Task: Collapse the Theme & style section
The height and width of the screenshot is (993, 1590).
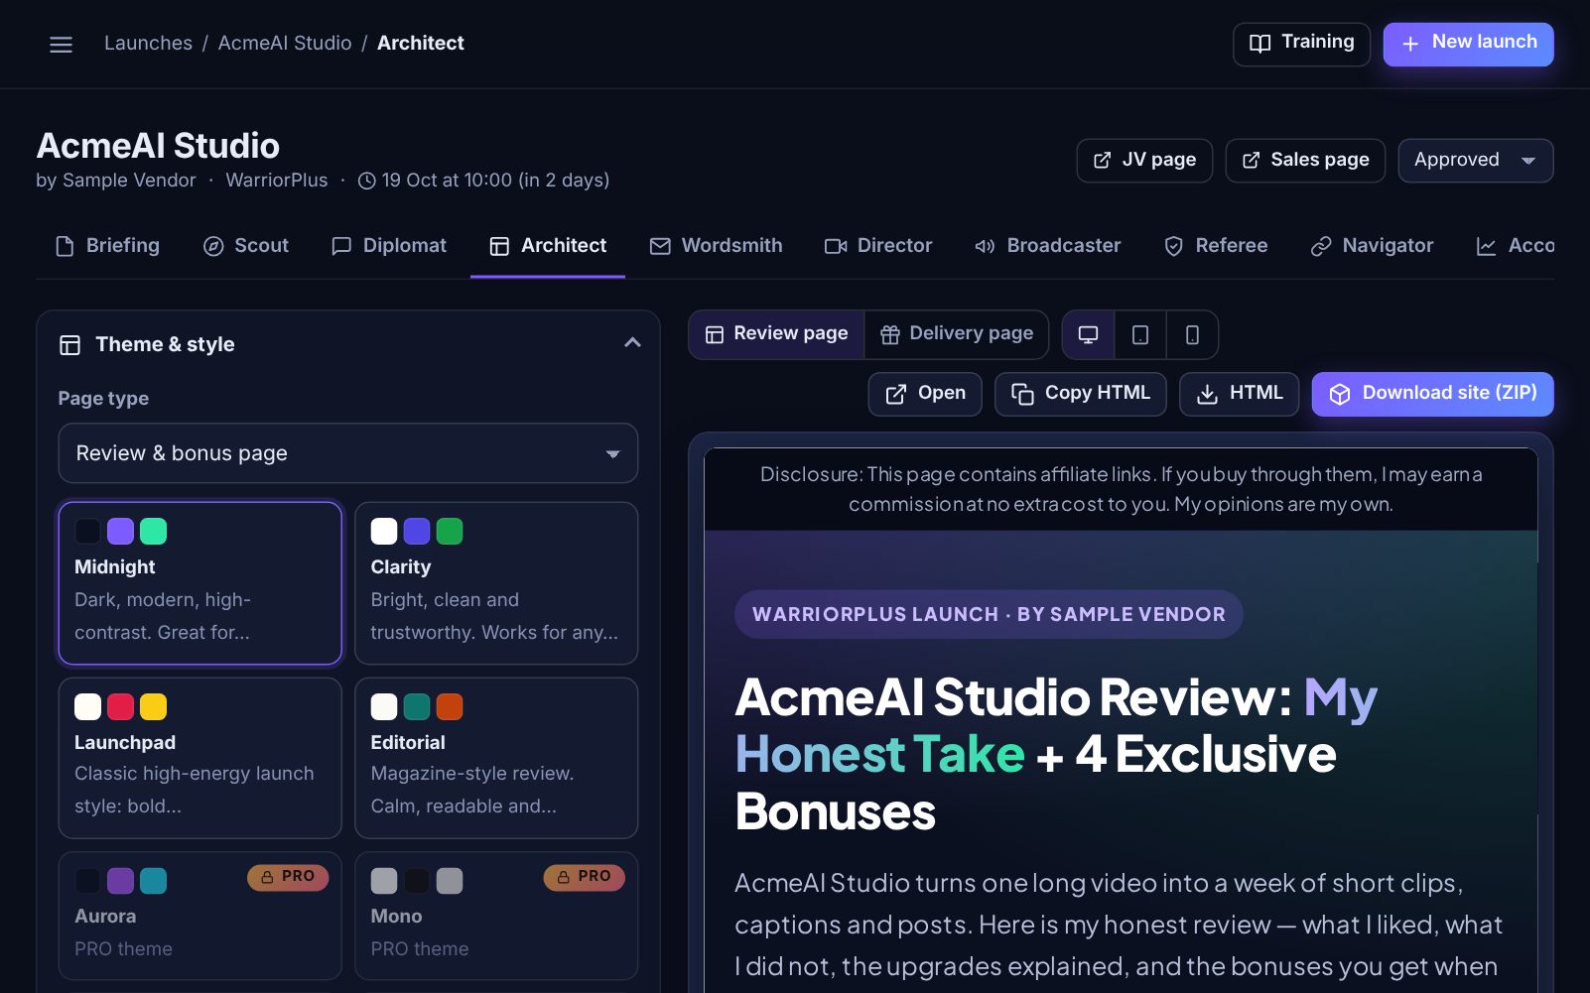Action: click(632, 343)
